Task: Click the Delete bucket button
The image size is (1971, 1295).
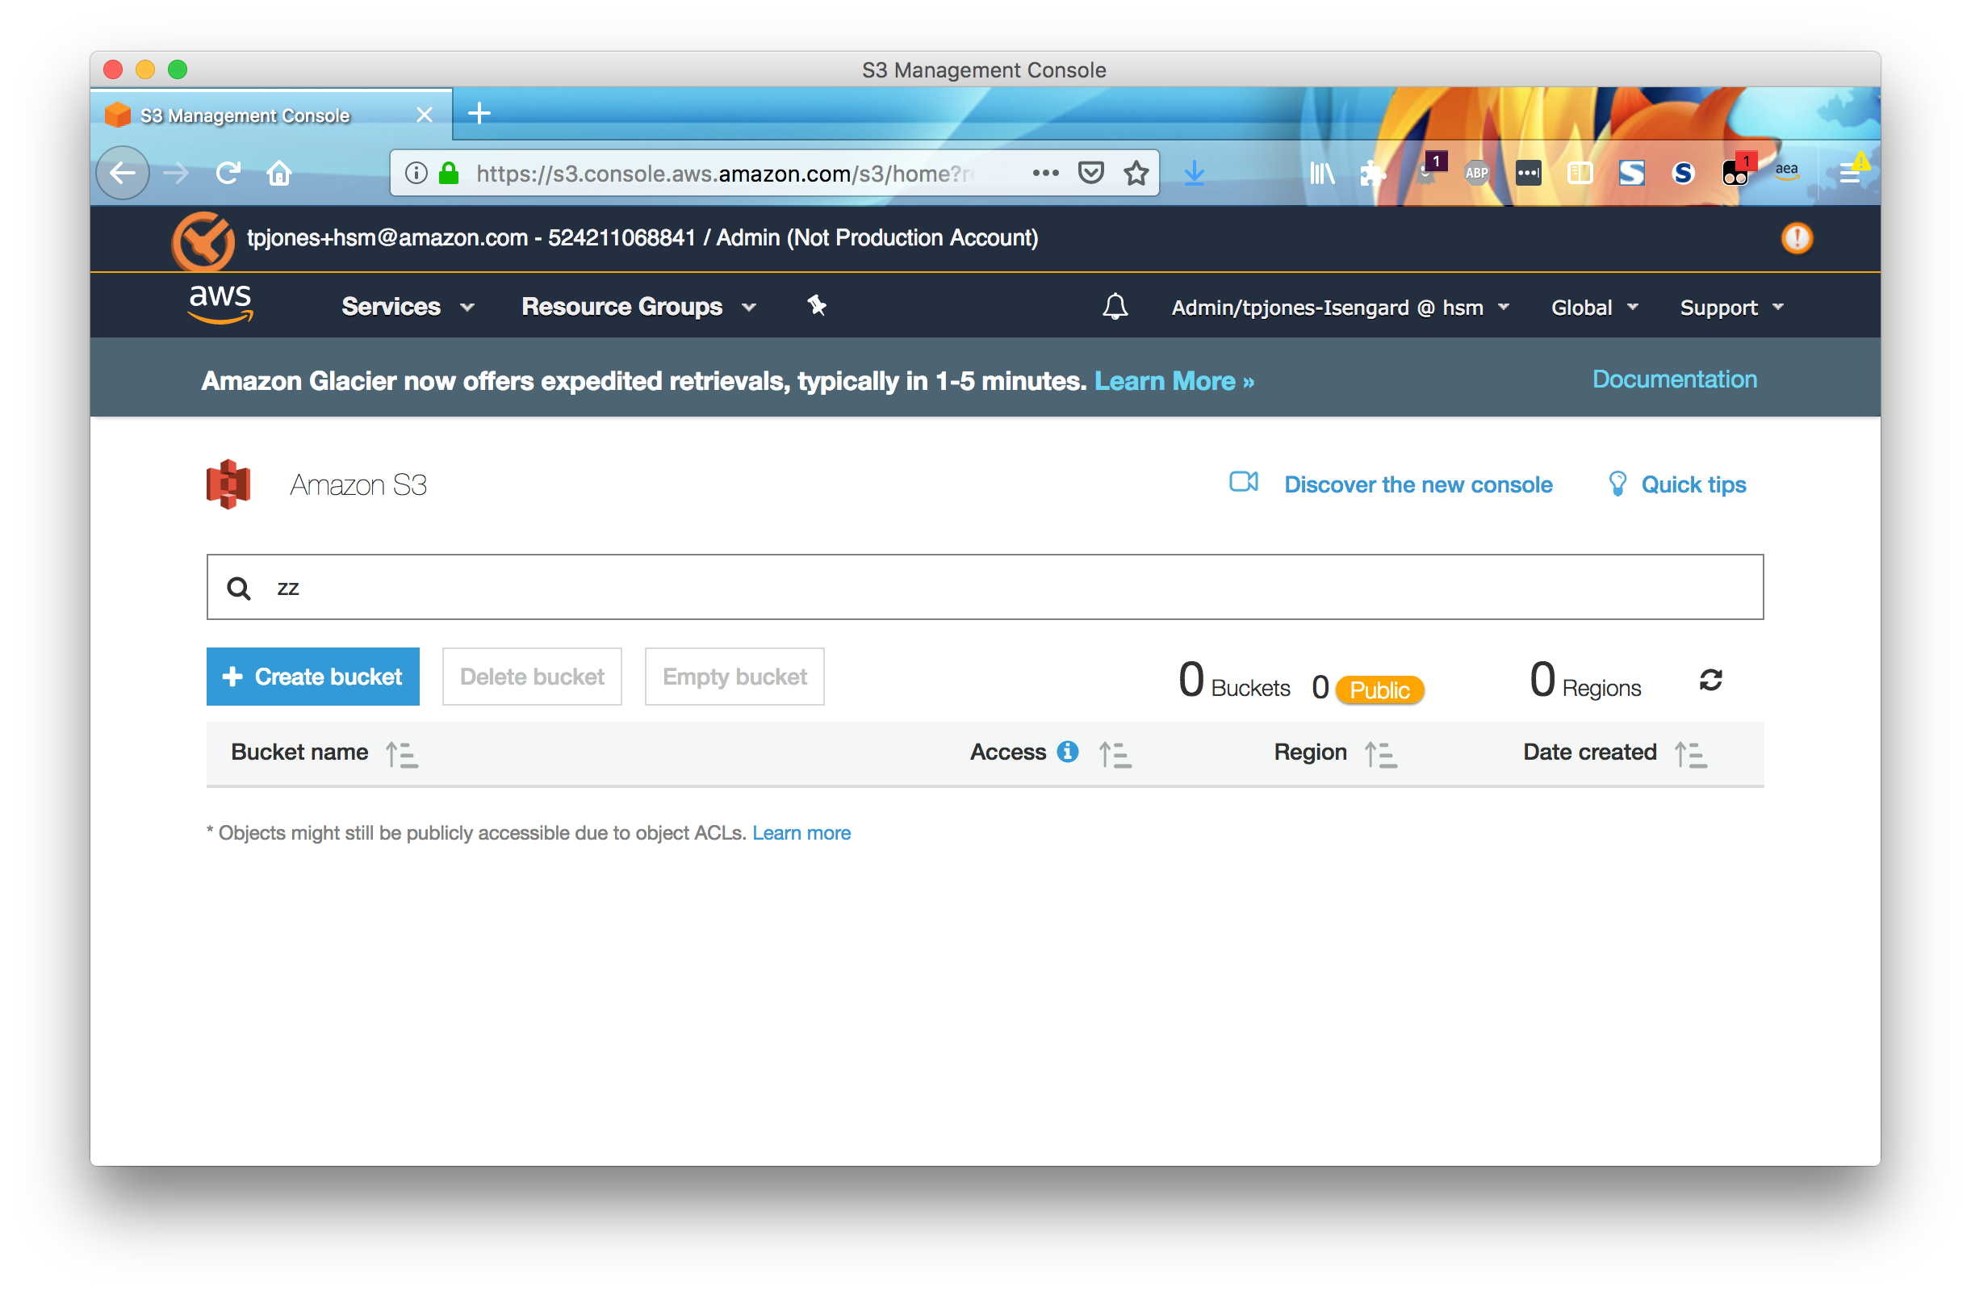Action: [532, 677]
